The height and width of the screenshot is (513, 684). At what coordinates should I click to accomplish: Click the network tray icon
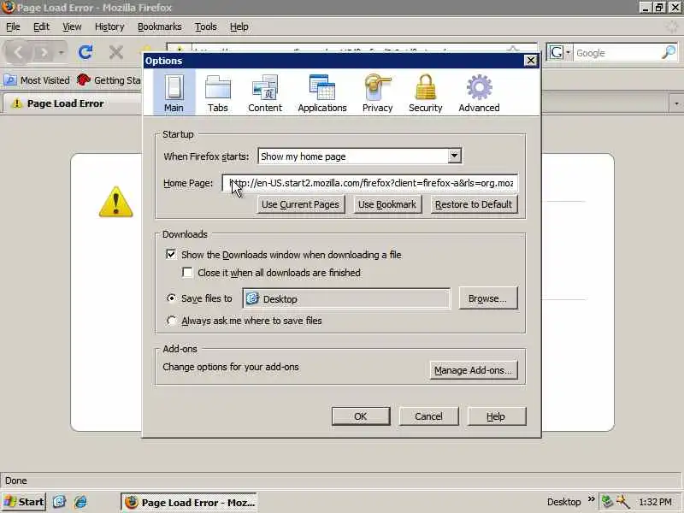point(606,502)
